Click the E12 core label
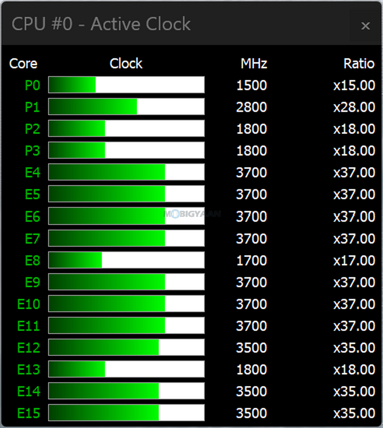The height and width of the screenshot is (428, 383). click(x=29, y=348)
